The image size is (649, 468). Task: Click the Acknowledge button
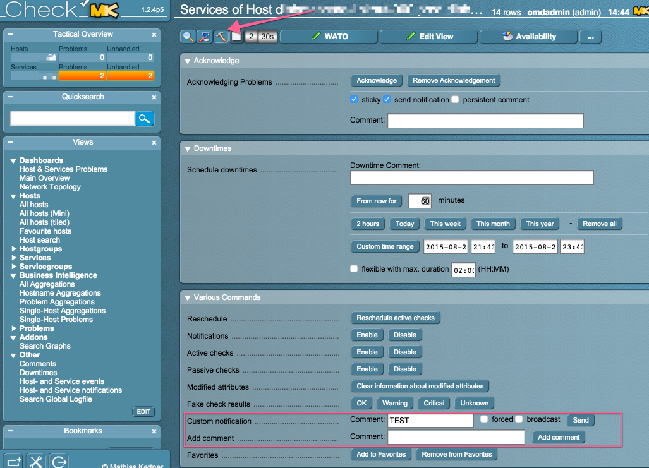377,80
